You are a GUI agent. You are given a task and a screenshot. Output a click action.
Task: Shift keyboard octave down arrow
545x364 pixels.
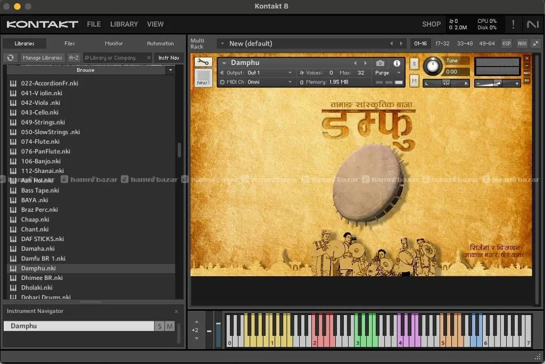(196, 338)
